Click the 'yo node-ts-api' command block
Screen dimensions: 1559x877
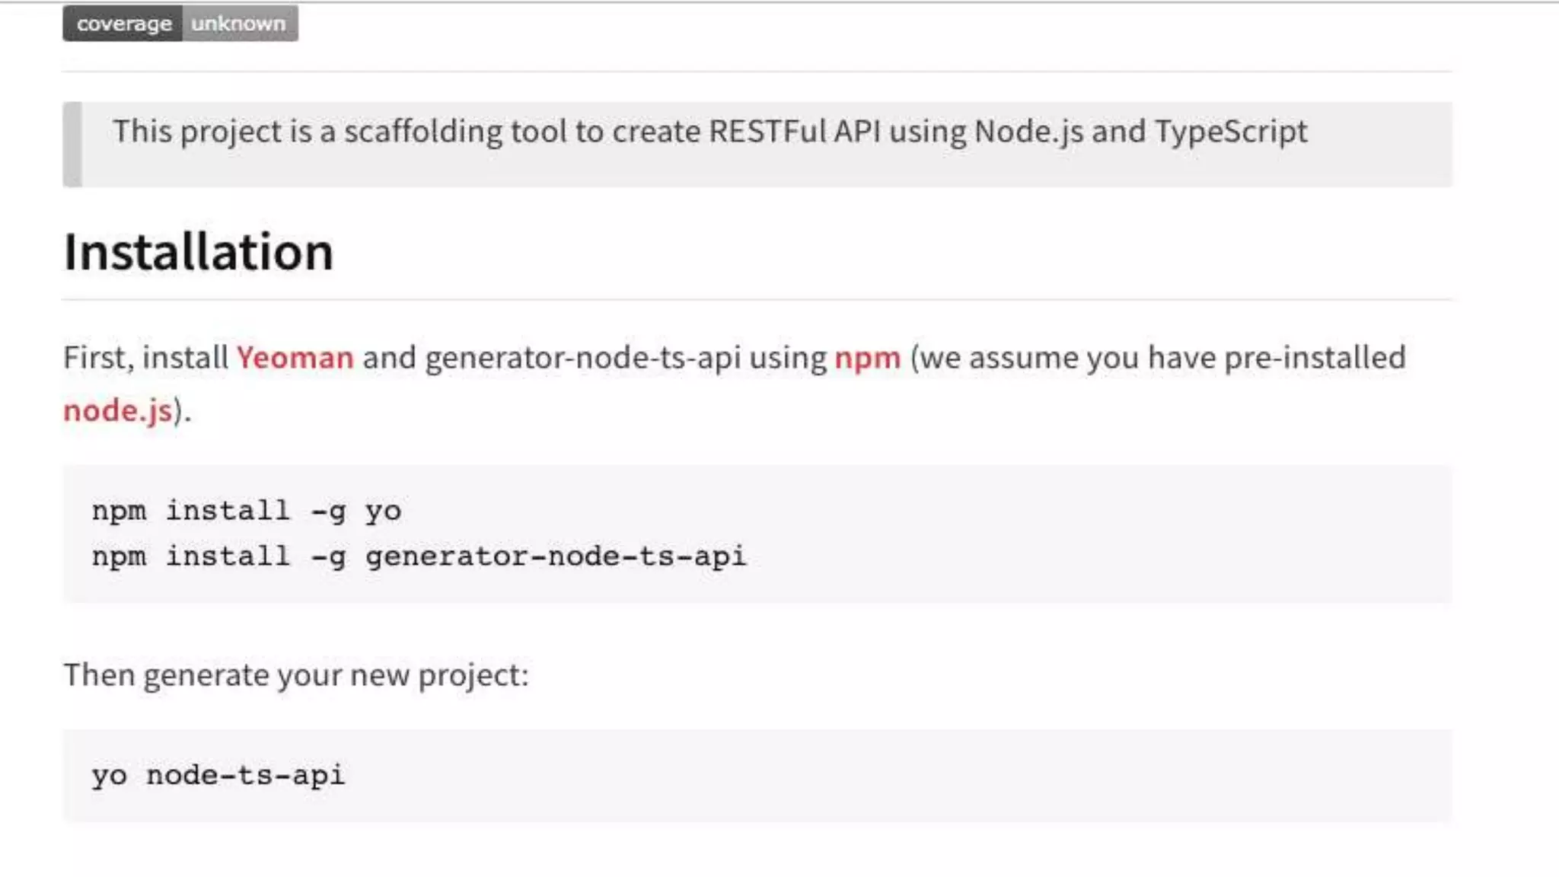[218, 776]
